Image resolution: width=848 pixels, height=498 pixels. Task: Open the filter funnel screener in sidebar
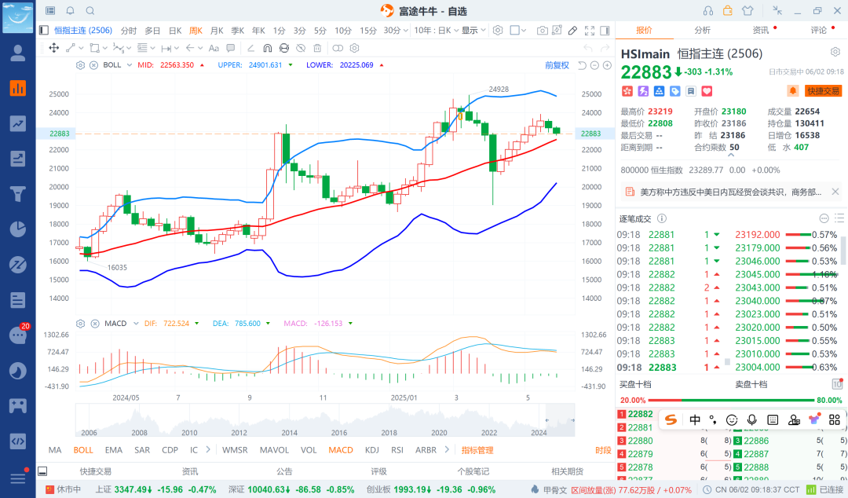[18, 194]
